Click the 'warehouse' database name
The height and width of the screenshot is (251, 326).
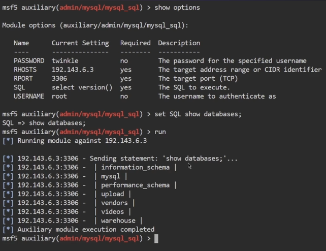coord(118,221)
